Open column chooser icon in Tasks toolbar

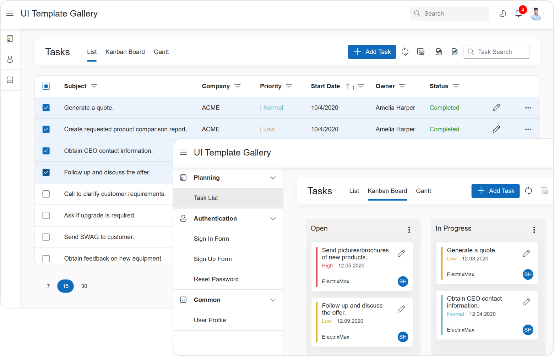[421, 52]
